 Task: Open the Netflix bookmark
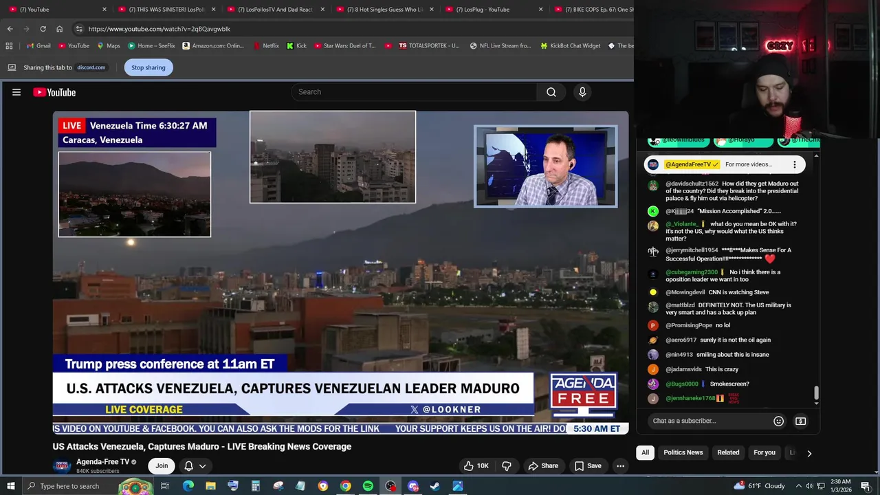click(x=266, y=46)
